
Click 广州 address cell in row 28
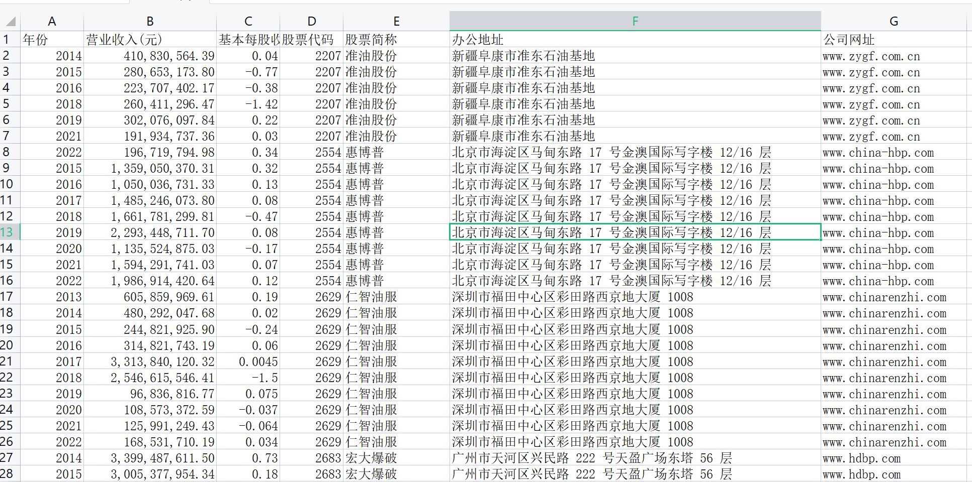point(635,474)
